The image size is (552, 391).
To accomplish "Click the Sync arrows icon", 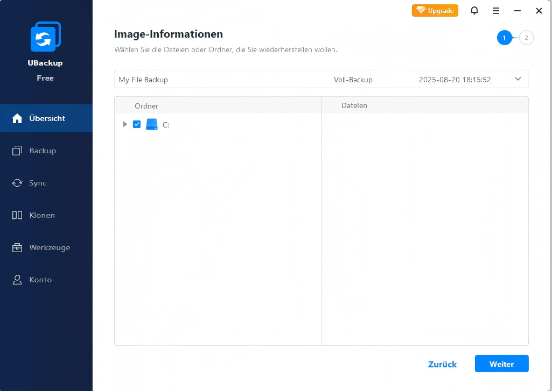I will 17,183.
